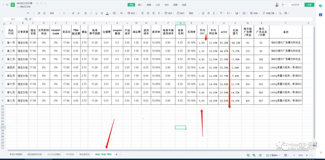Screen dimensions: 325x160
Task: Align text right
Action: (153, 13)
